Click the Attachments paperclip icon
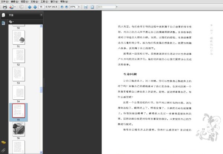The height and width of the screenshot is (154, 223). click(3, 150)
